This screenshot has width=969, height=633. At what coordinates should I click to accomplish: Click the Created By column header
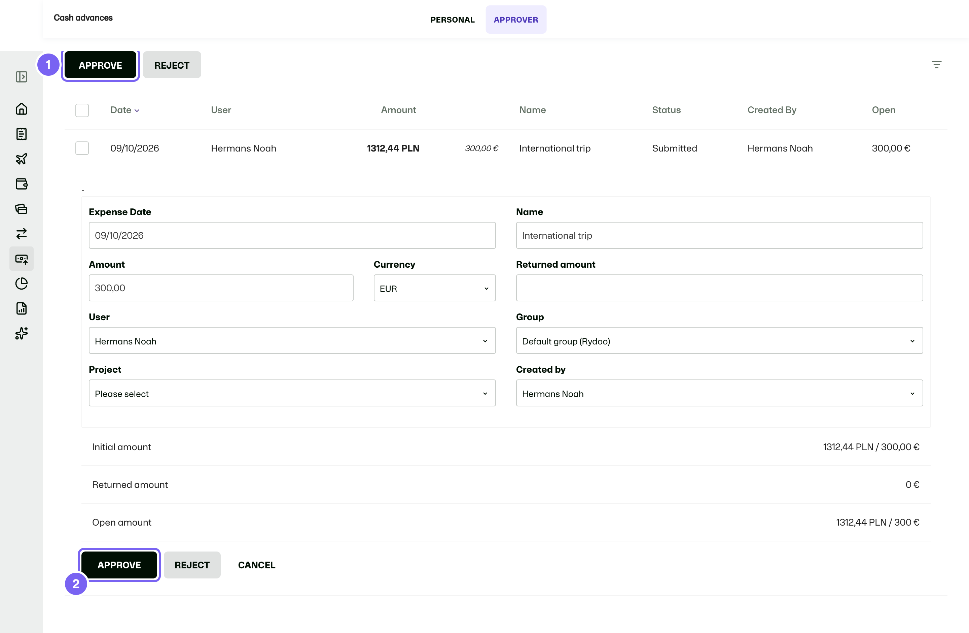point(771,110)
